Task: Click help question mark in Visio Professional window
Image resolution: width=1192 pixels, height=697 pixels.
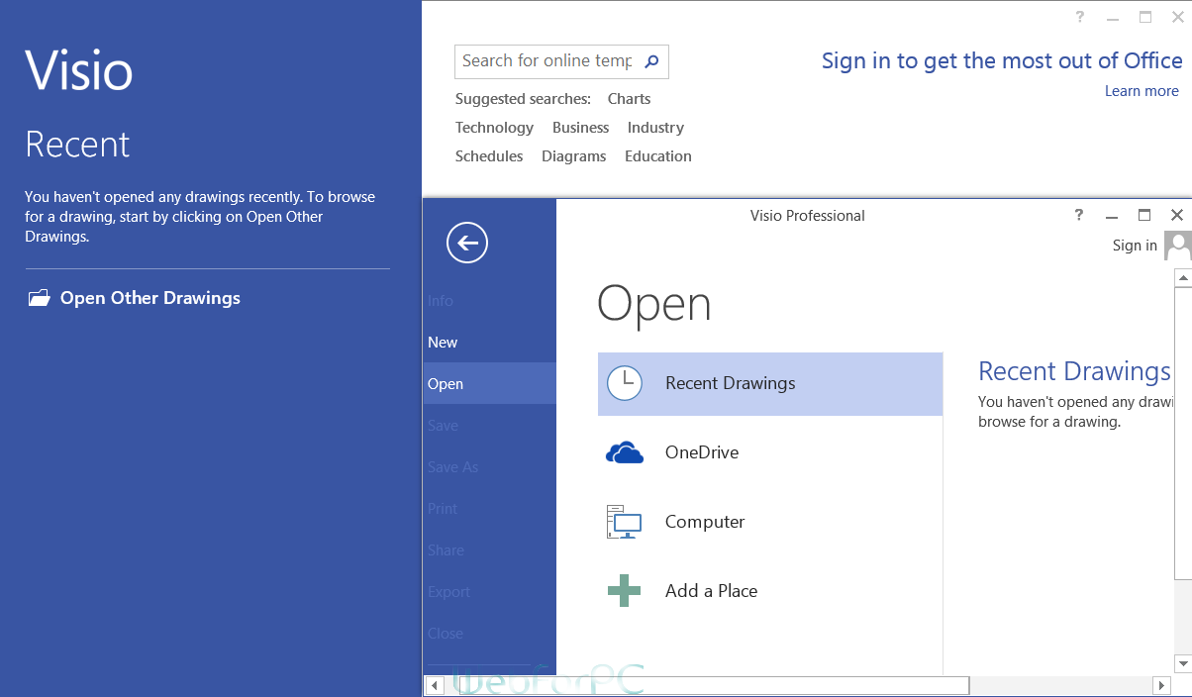Action: 1079,215
